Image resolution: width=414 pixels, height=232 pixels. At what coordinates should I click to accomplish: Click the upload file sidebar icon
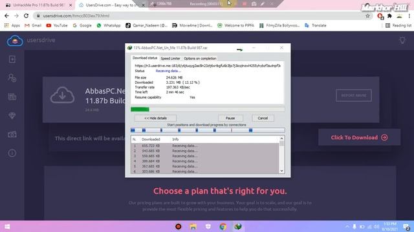[12, 59]
